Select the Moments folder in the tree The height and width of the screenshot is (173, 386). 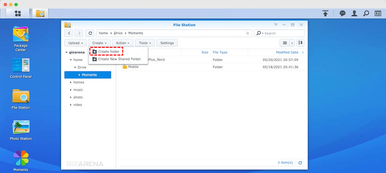tap(87, 75)
